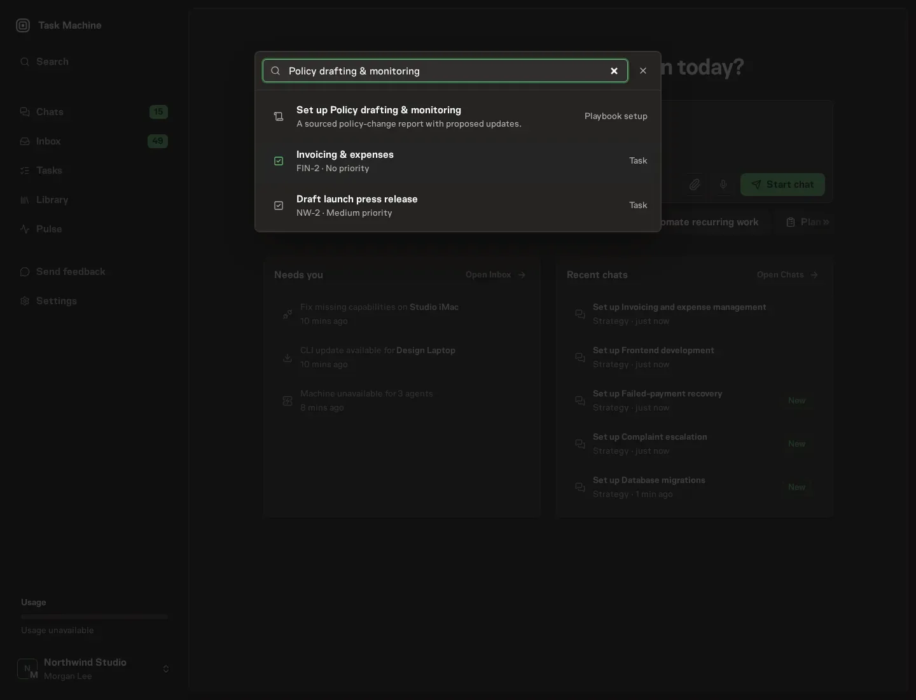Click the playbook icon of the first result

(x=279, y=116)
